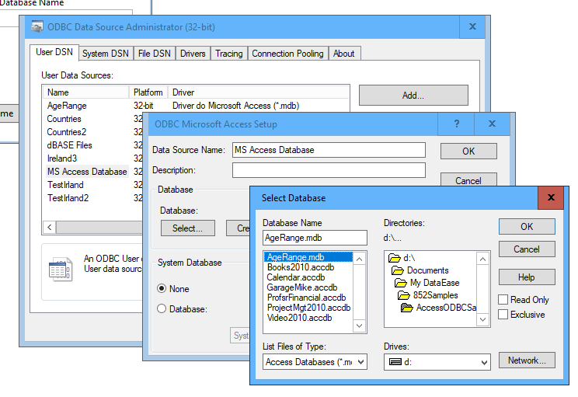Click the help question mark in Access Setup

456,124
